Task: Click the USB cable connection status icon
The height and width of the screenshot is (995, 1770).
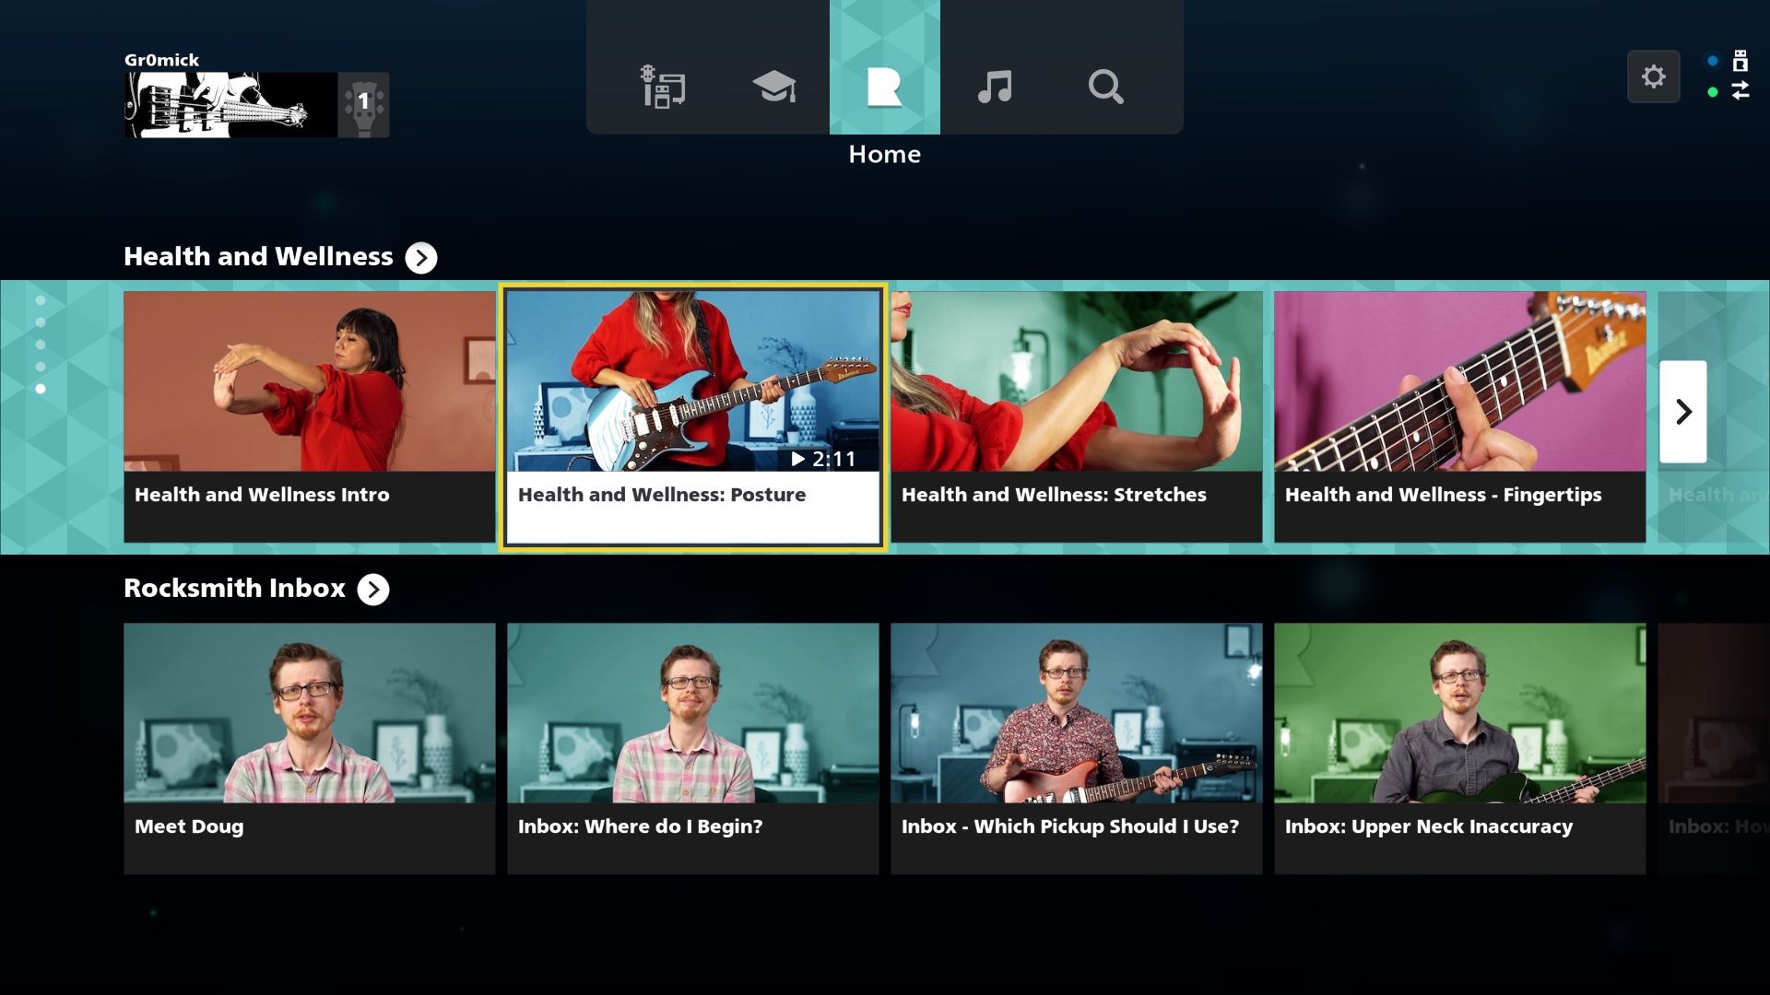Action: click(x=1740, y=61)
